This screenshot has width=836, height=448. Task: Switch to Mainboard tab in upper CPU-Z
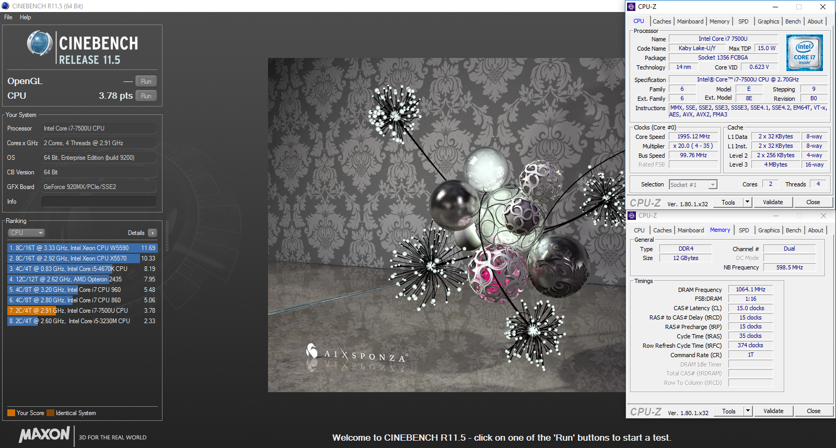tap(690, 21)
